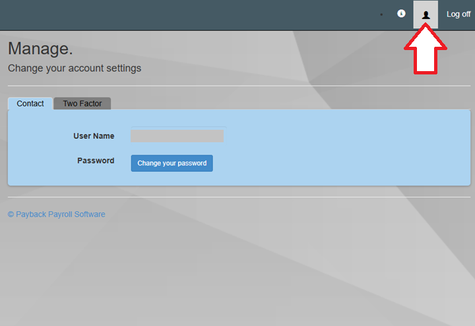The width and height of the screenshot is (475, 326).
Task: Click the User Name field label
Action: [x=94, y=136]
